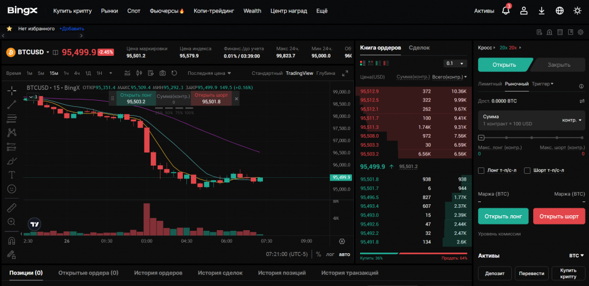The height and width of the screenshot is (286, 589).
Task: Enable the long take-profit/stop-loss checkbox
Action: (481, 170)
